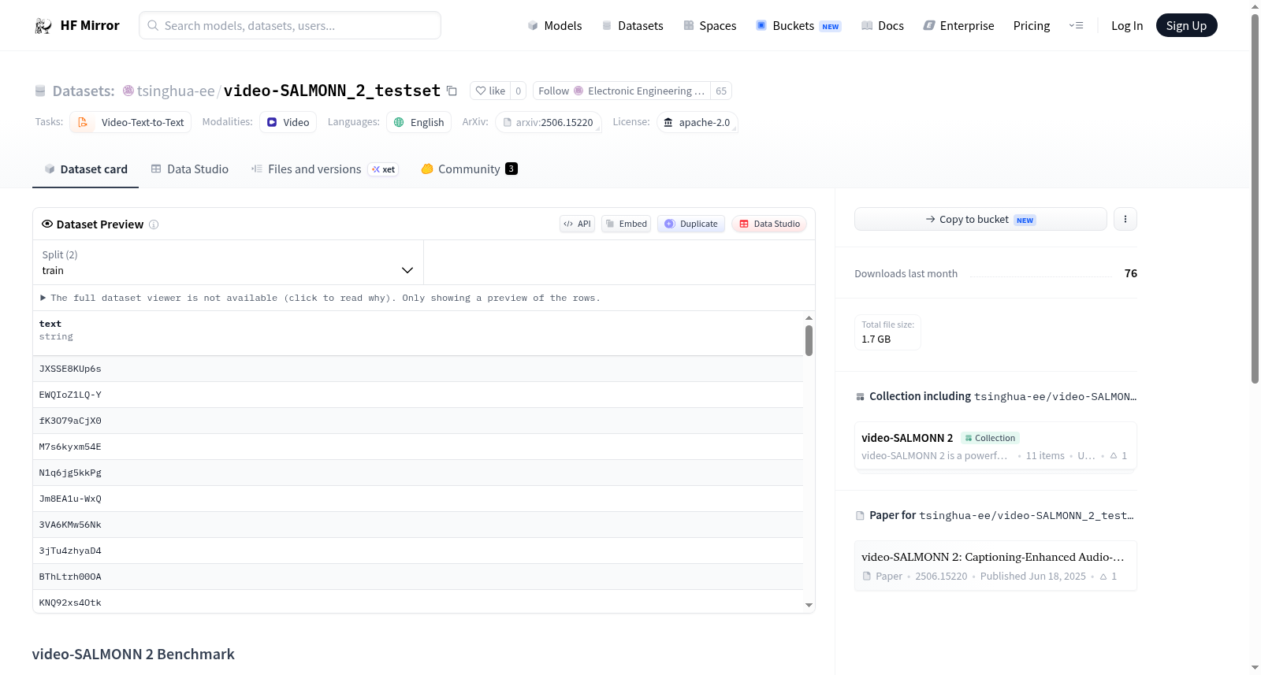Select the row 3VA6KMw56Nk
The height and width of the screenshot is (675, 1261).
coord(418,525)
